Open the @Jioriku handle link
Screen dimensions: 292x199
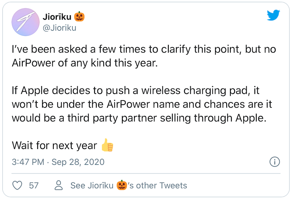click(x=59, y=28)
